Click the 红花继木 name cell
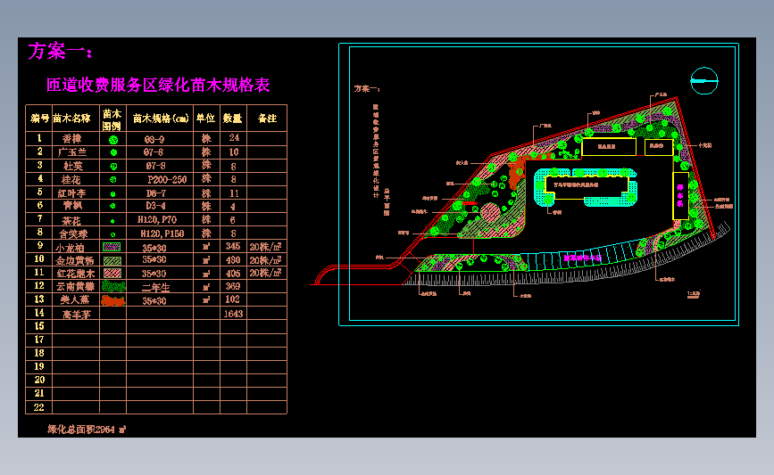The image size is (774, 475). (x=76, y=274)
